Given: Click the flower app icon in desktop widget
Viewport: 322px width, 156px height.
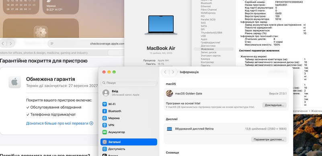Looking at the screenshot, I should click(x=41, y=32).
